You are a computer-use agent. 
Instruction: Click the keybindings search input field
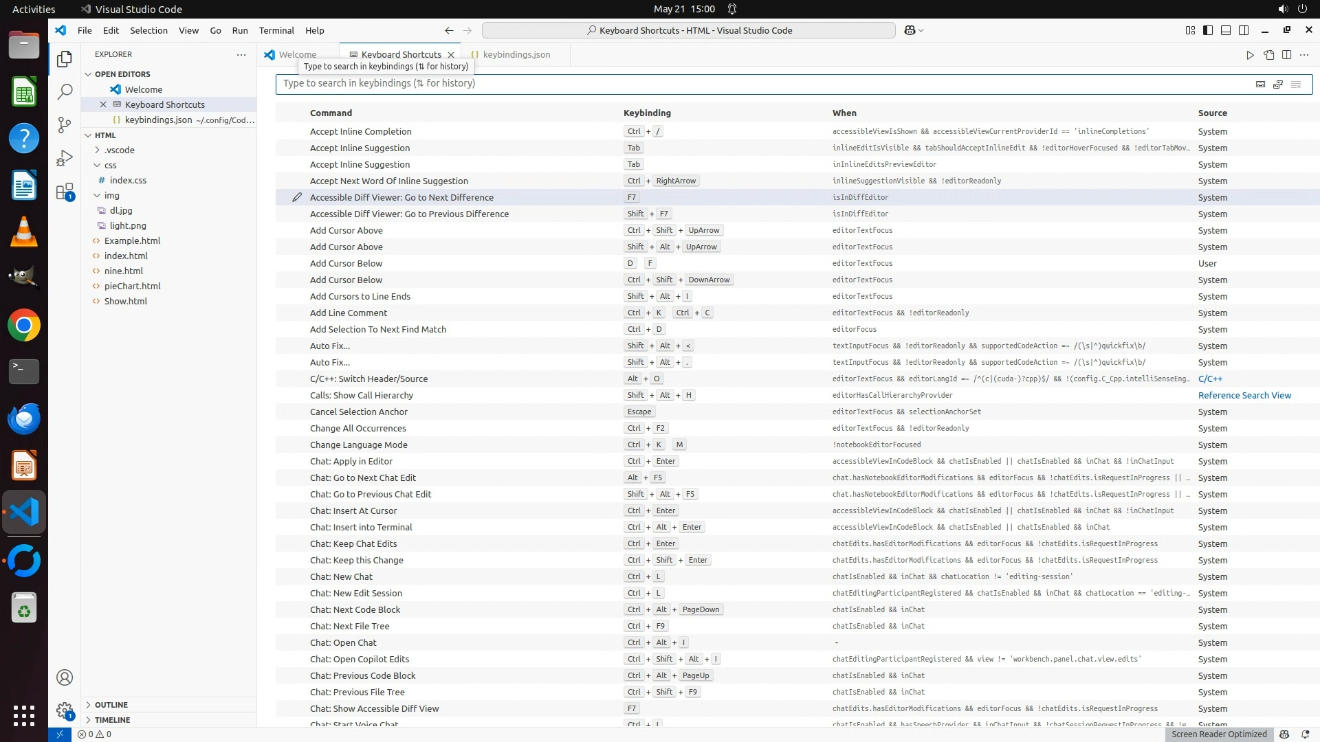(x=756, y=84)
